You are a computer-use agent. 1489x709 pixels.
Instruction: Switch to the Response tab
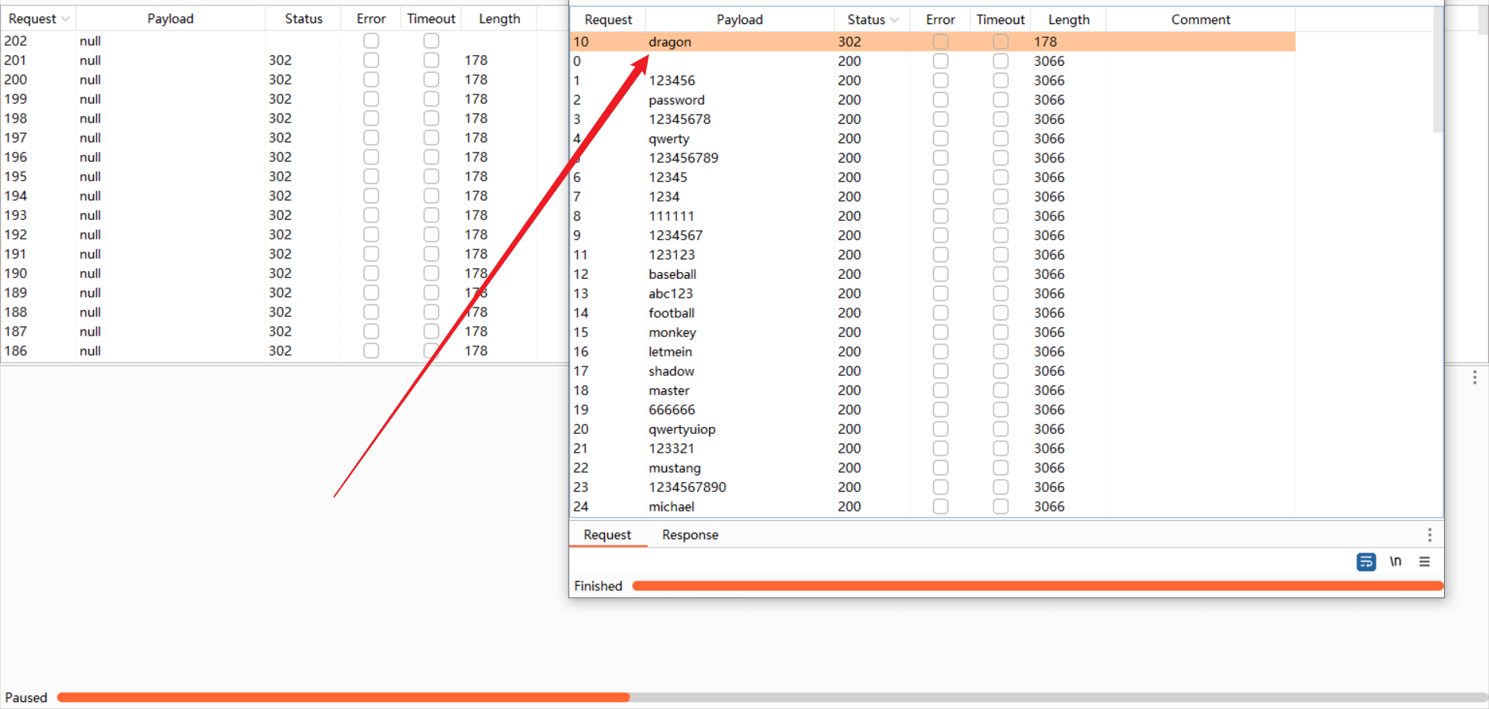point(689,535)
